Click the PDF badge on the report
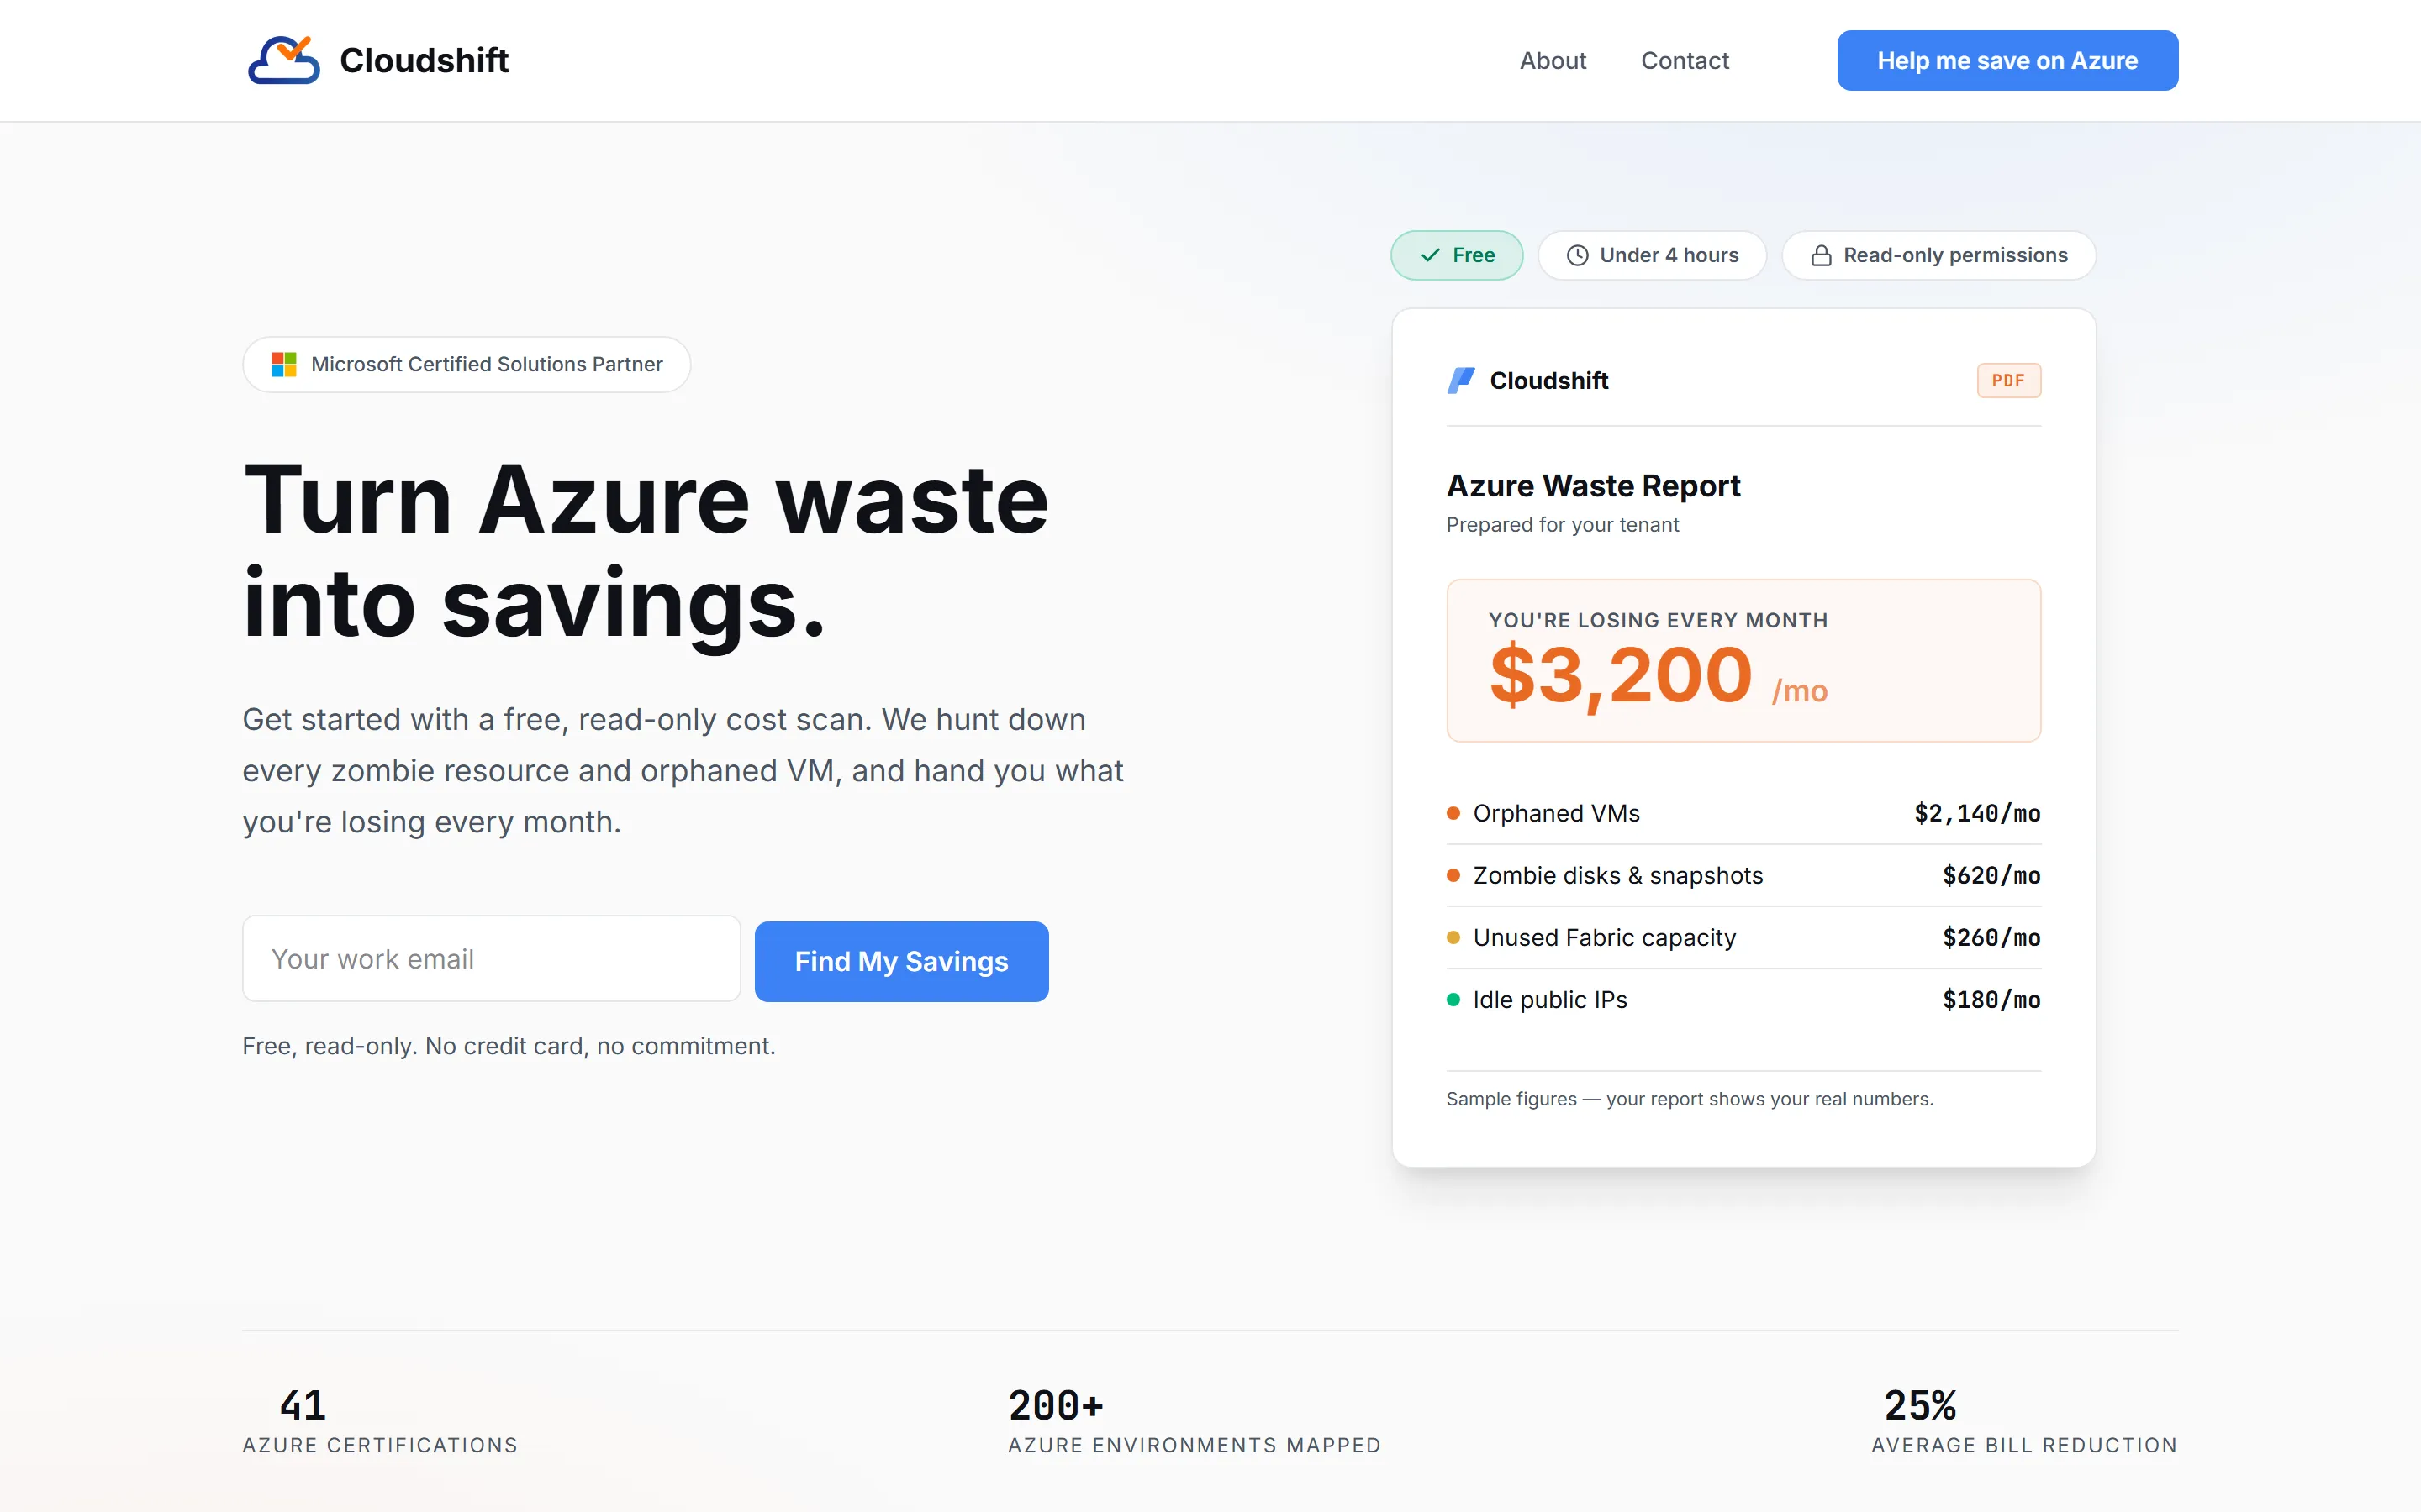Viewport: 2421px width, 1512px height. click(x=2007, y=380)
